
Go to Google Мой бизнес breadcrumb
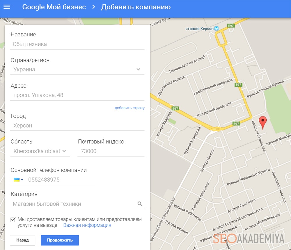click(x=54, y=7)
